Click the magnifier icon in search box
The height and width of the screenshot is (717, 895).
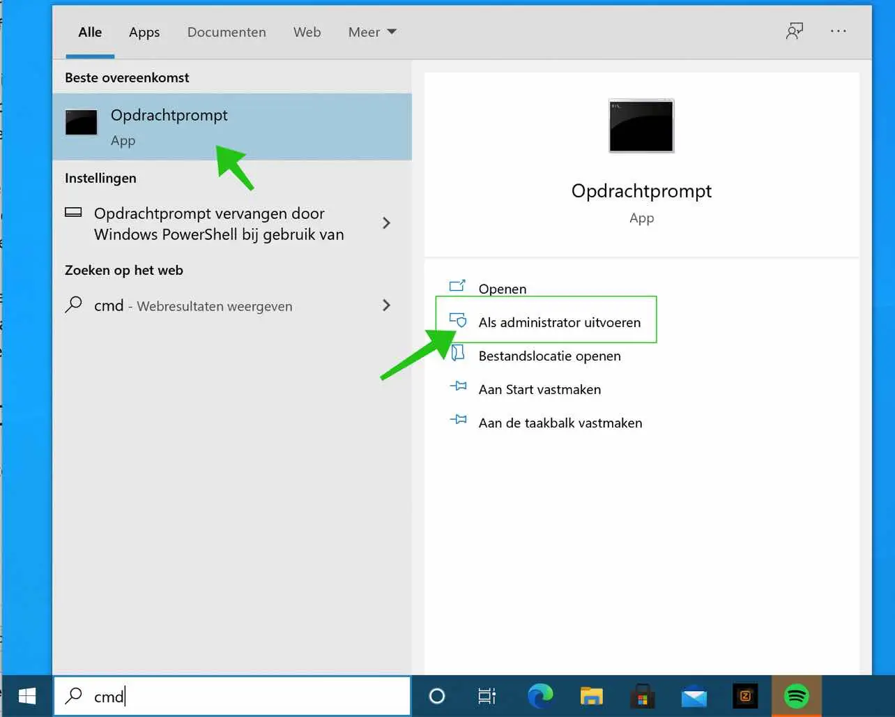73,695
